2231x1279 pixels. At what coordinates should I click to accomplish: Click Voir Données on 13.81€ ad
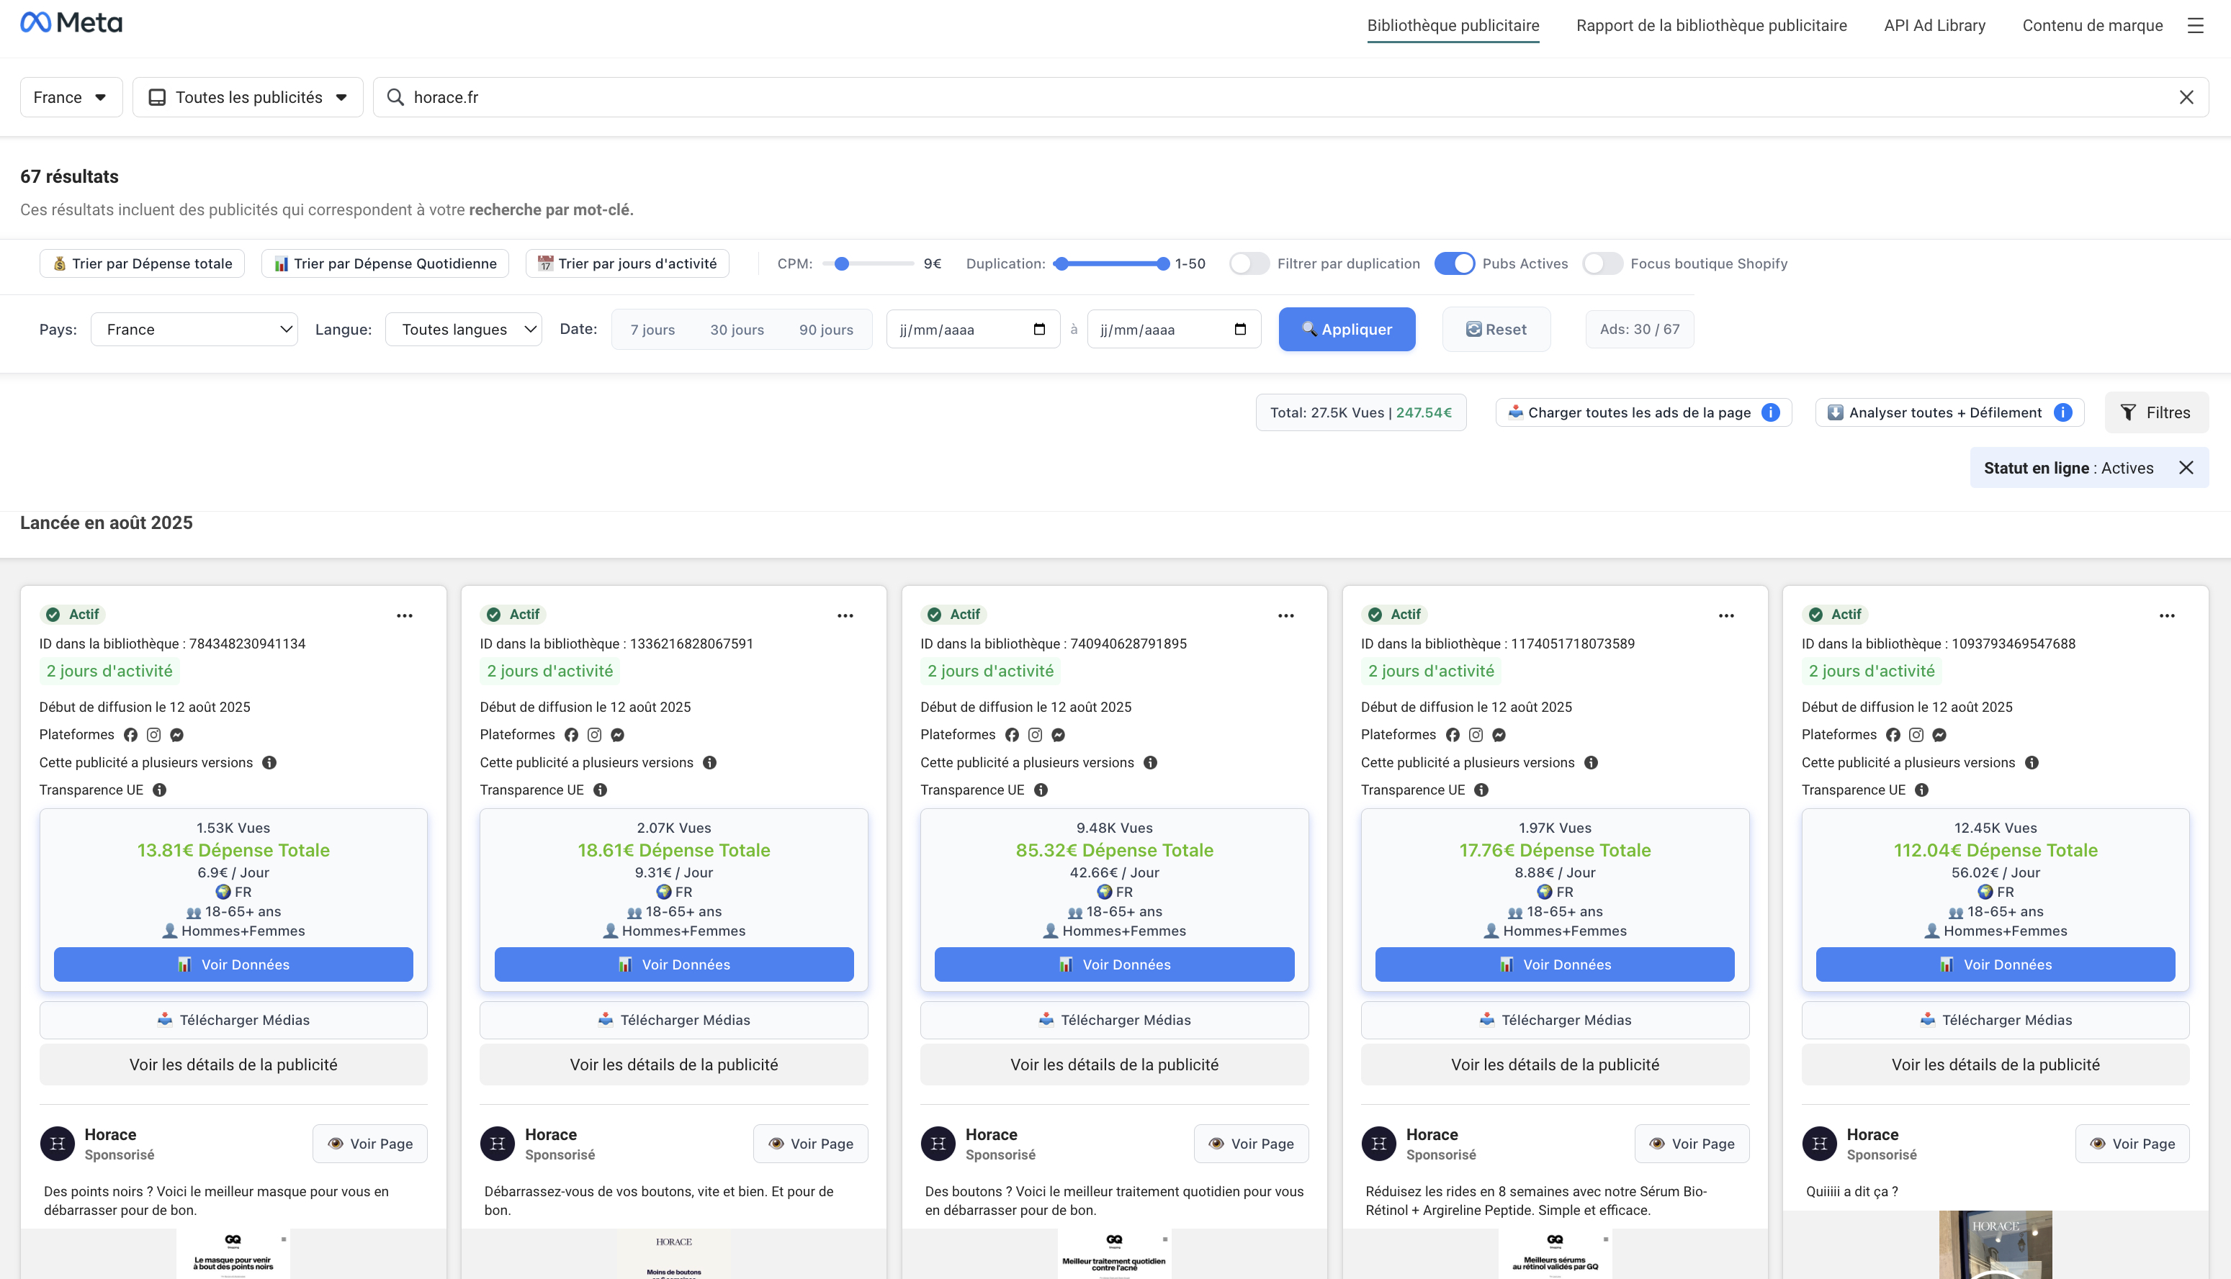pyautogui.click(x=234, y=964)
